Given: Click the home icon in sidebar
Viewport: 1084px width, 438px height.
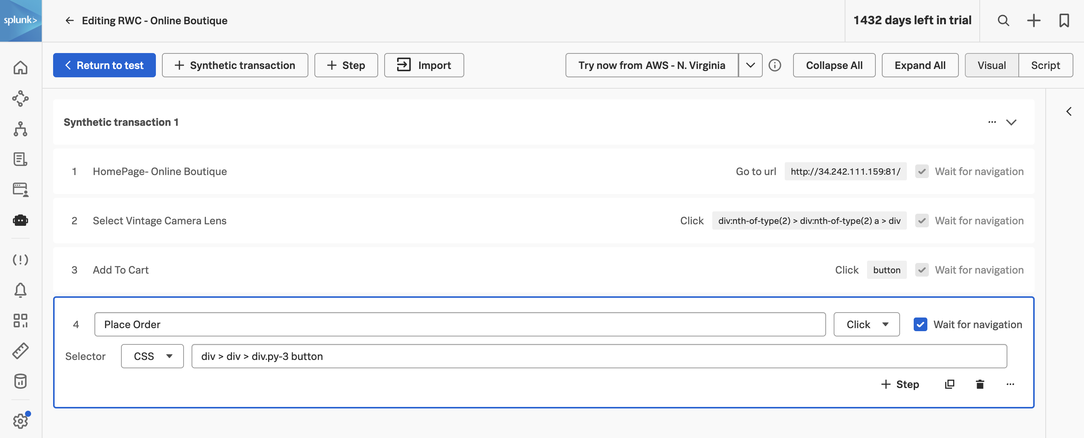Looking at the screenshot, I should [20, 68].
